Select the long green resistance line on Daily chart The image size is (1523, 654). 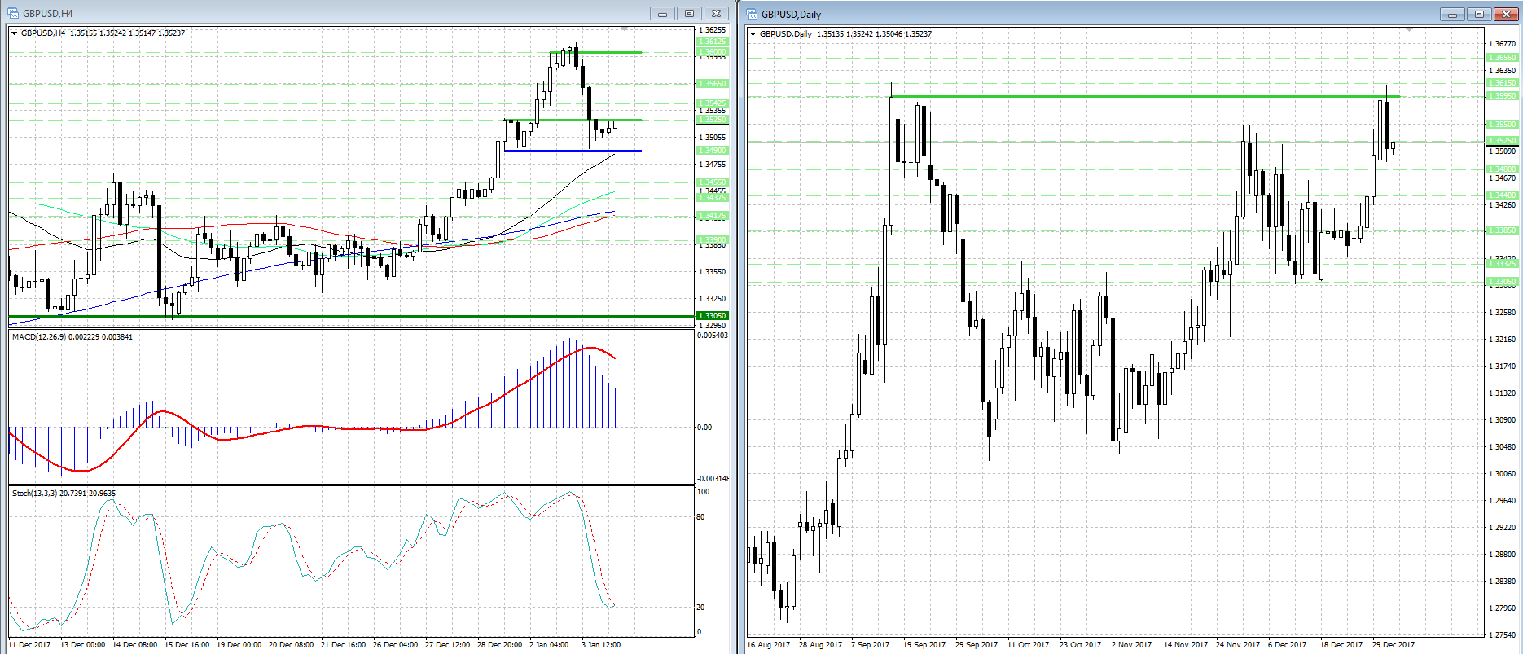tap(1140, 97)
